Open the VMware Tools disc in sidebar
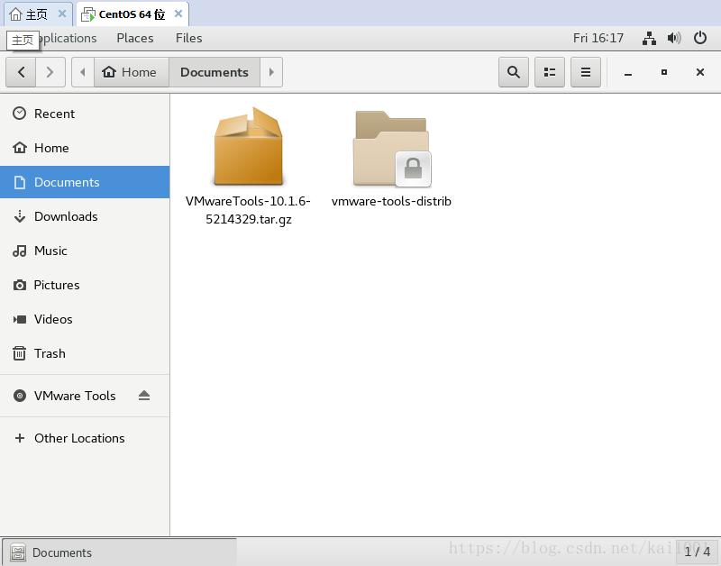The height and width of the screenshot is (566, 721). [85, 396]
